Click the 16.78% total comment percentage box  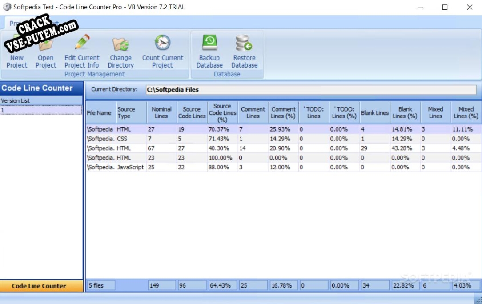(283, 285)
